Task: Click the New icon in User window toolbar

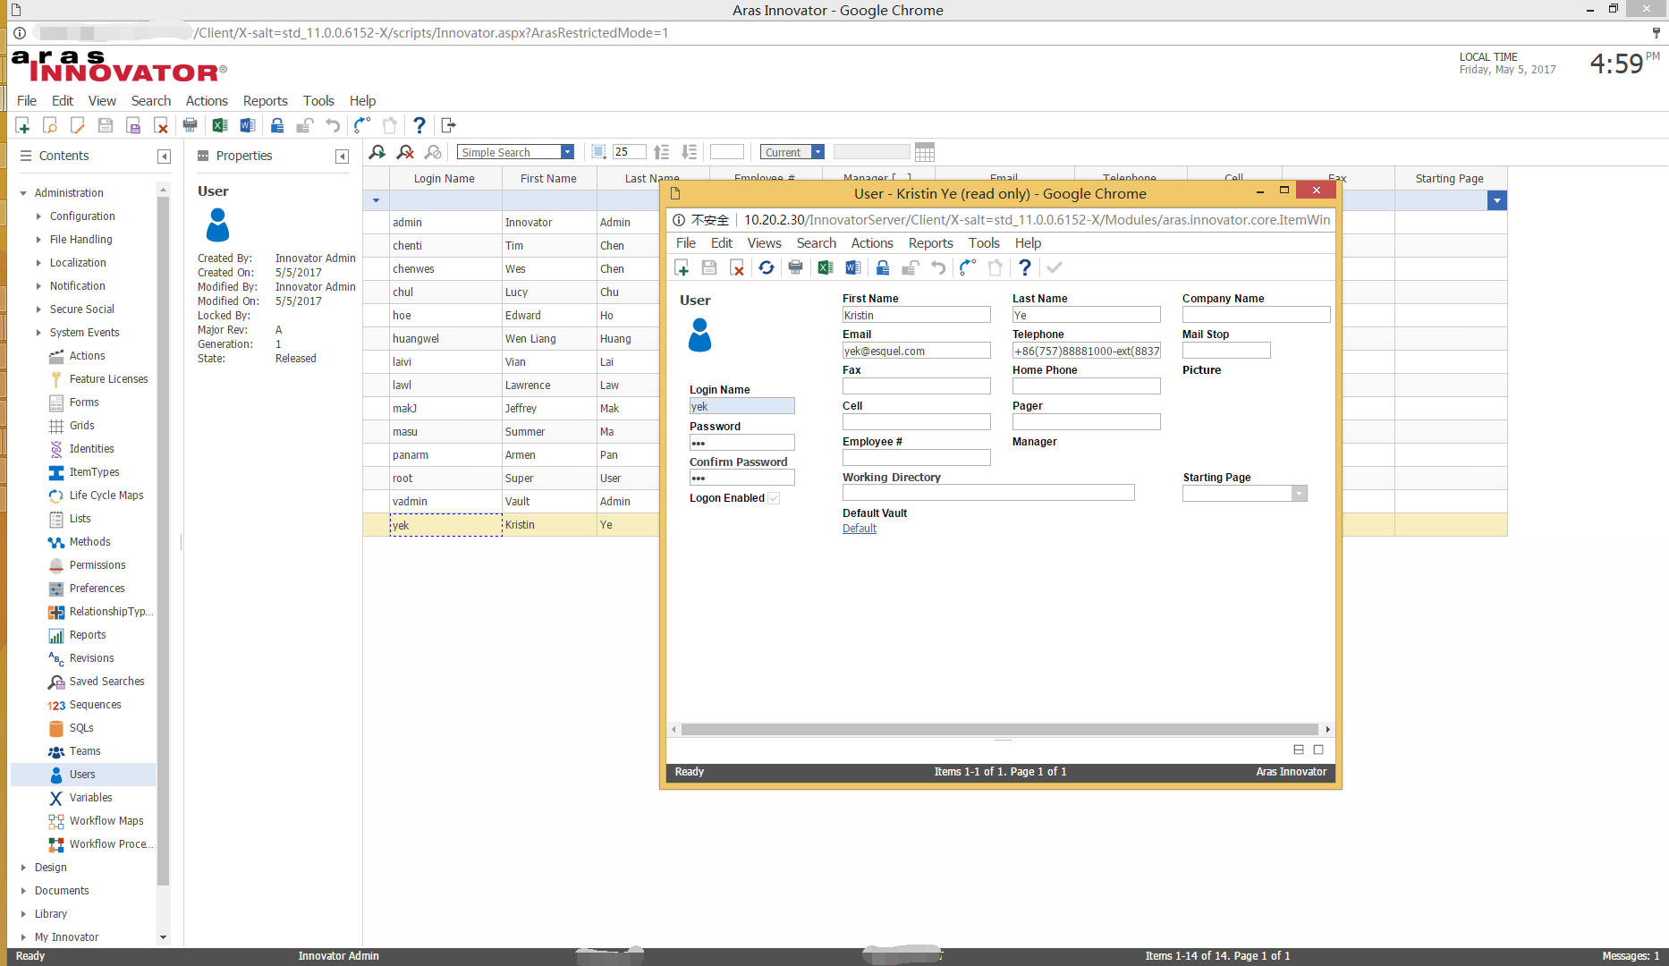Action: [x=682, y=267]
